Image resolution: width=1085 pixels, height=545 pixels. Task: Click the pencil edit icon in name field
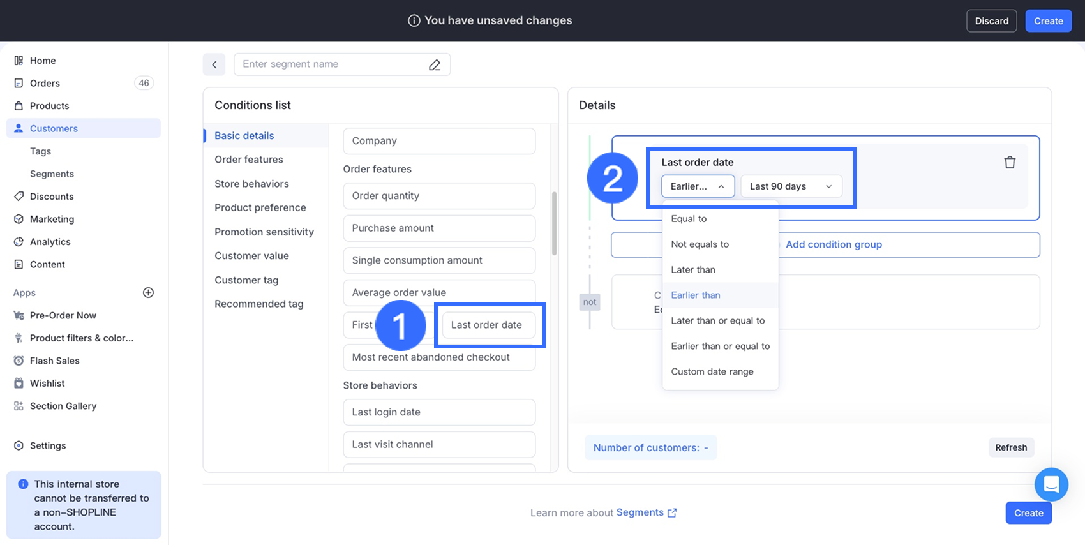point(435,64)
